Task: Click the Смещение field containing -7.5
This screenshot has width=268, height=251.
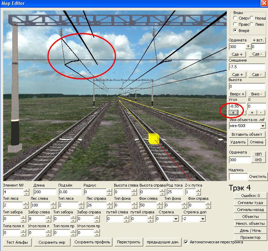Action: (247, 67)
